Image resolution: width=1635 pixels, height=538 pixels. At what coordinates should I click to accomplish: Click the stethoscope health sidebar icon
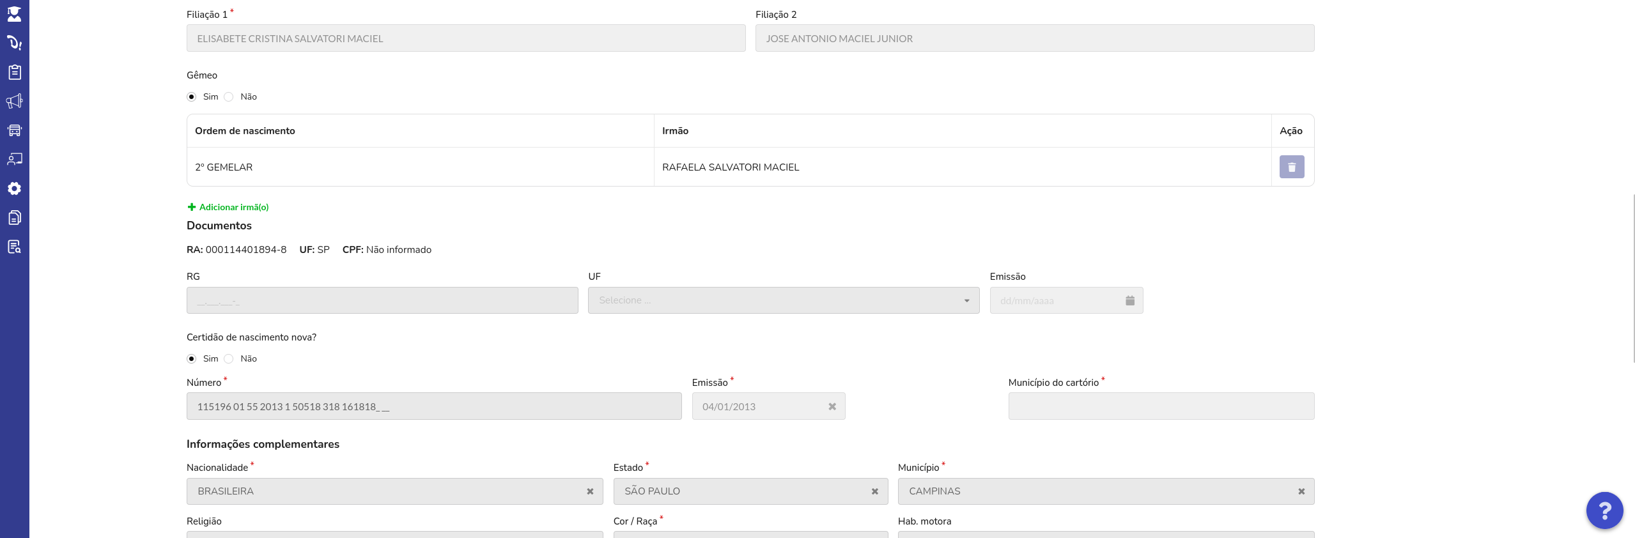[x=14, y=43]
